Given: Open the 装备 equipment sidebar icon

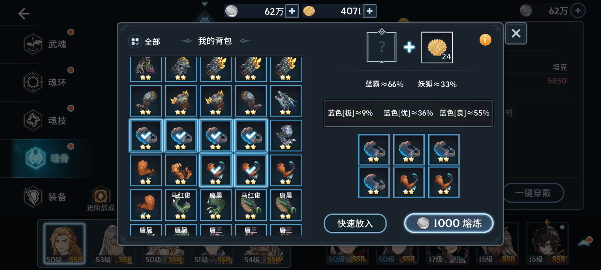Looking at the screenshot, I should point(33,196).
